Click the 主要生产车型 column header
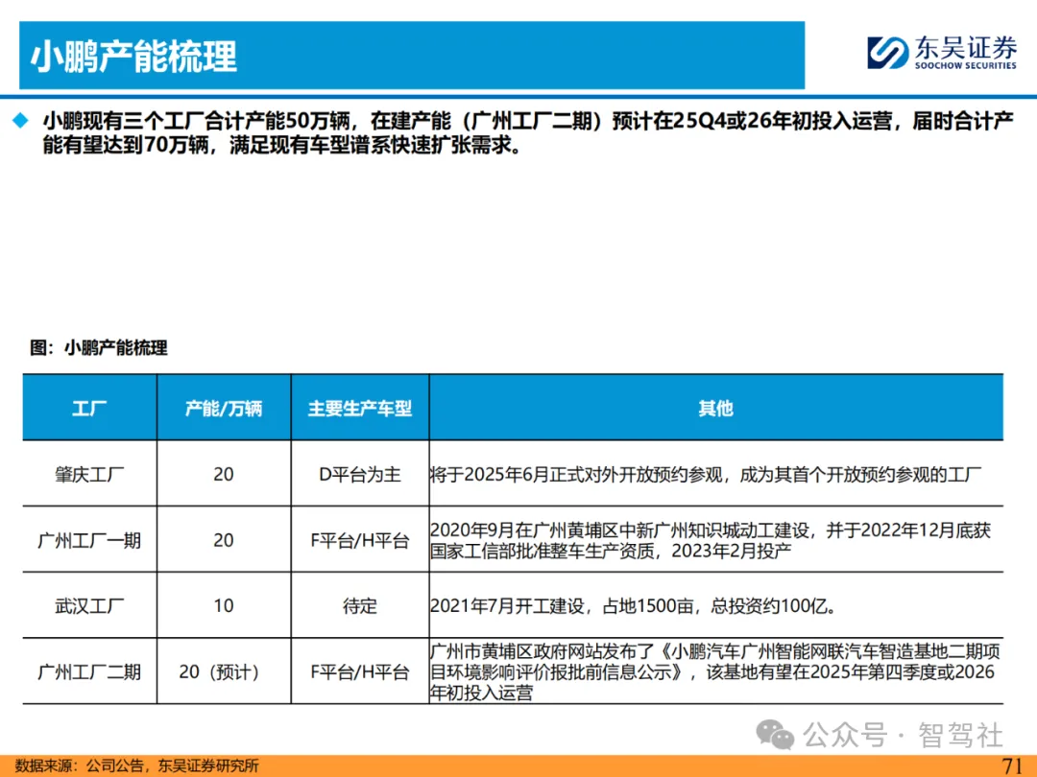The width and height of the screenshot is (1037, 777). [x=360, y=409]
